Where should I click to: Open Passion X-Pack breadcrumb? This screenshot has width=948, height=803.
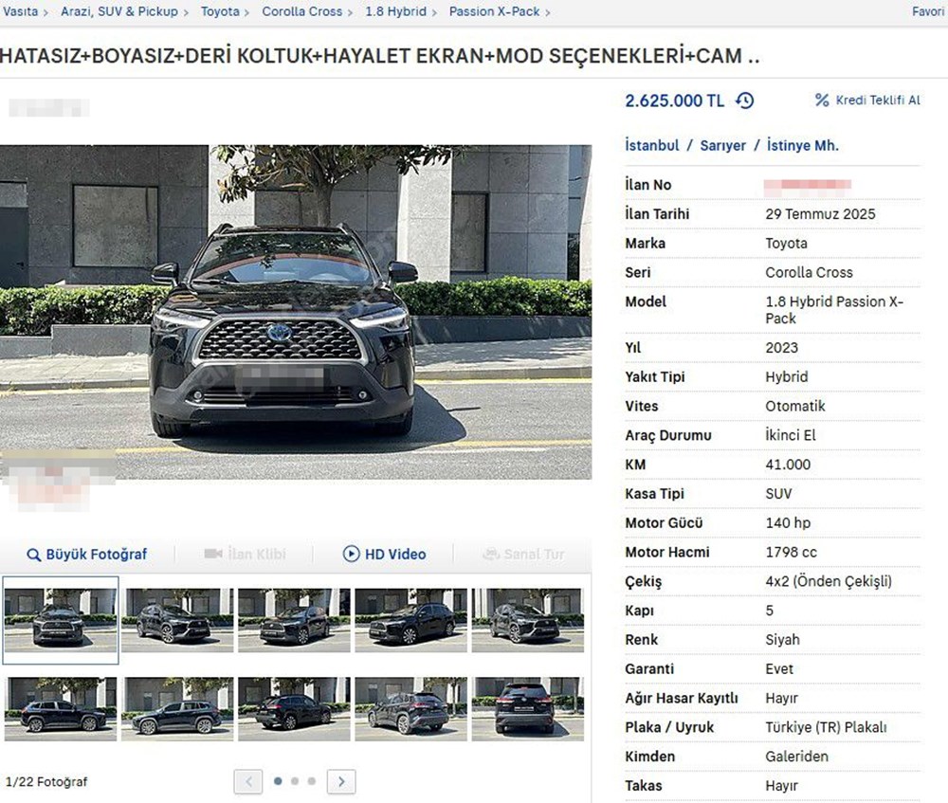494,11
